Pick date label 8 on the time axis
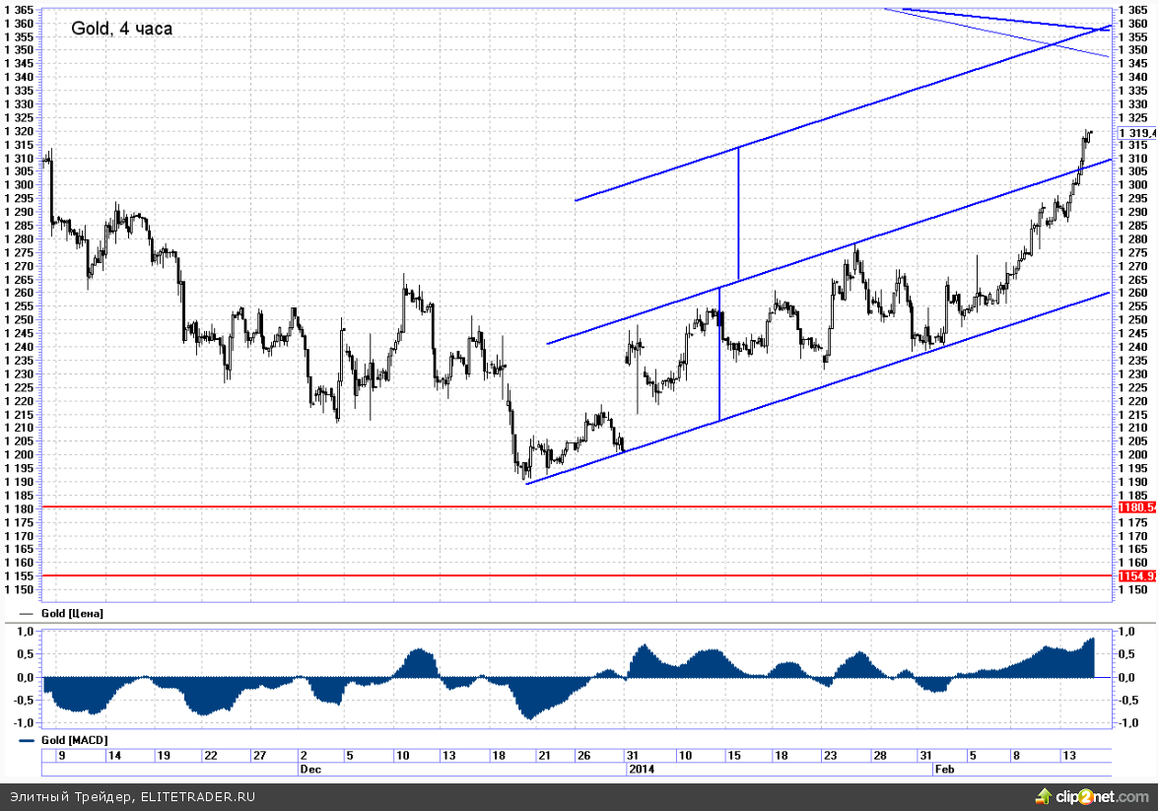The width and height of the screenshot is (1158, 811). point(1016,756)
